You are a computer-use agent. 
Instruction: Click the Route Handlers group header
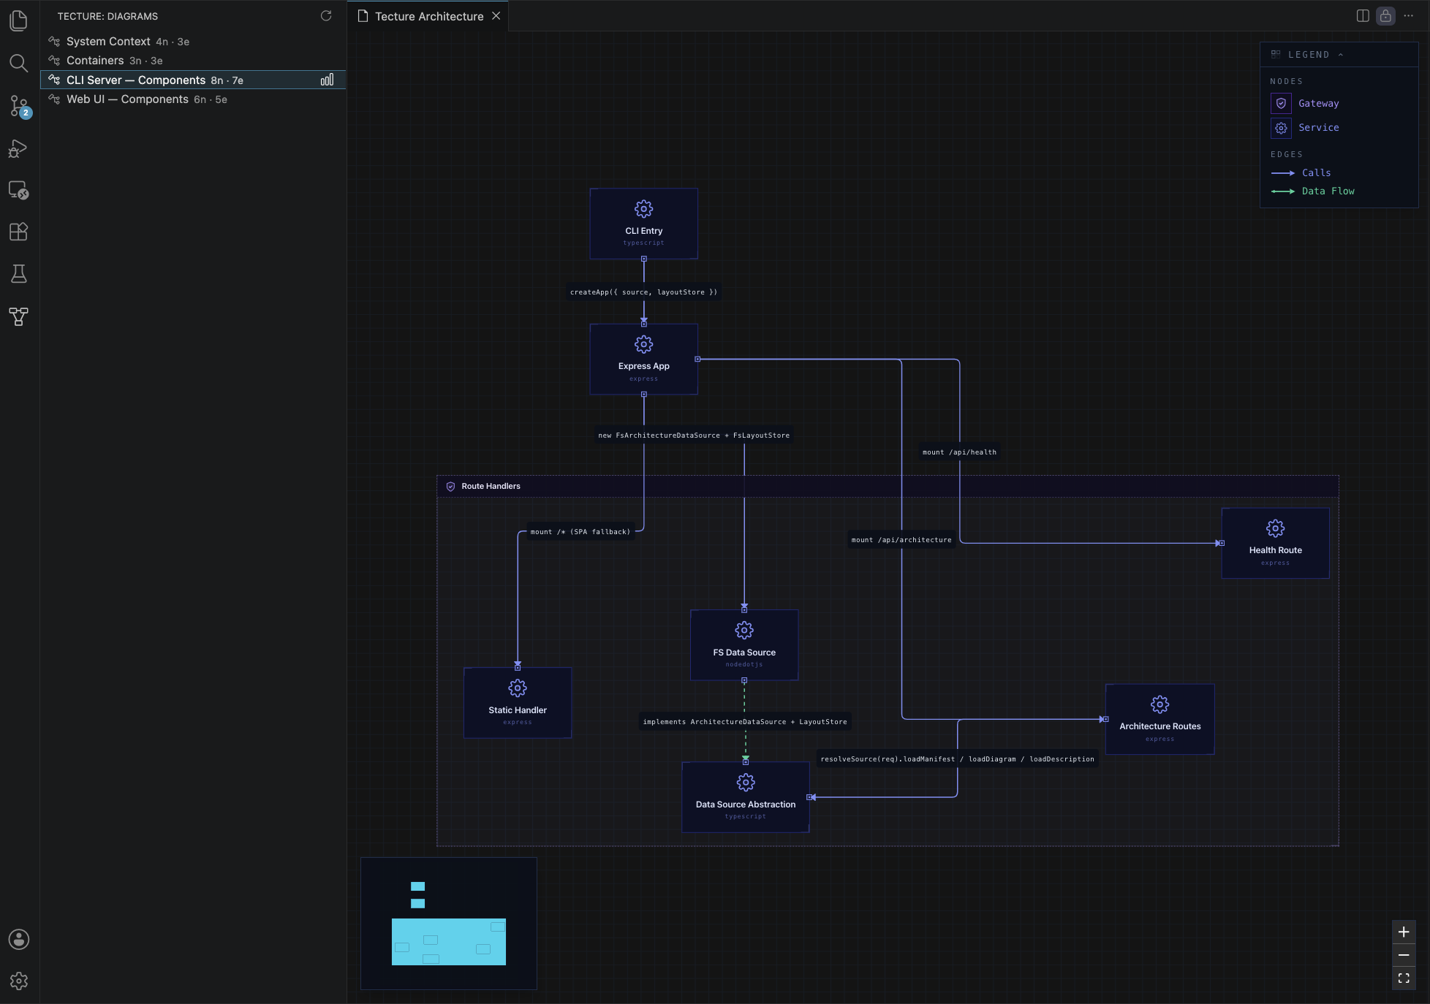pyautogui.click(x=888, y=487)
